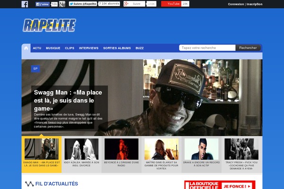Open the SORTIES ALBUMS menu
The image size is (284, 189).
tap(117, 48)
